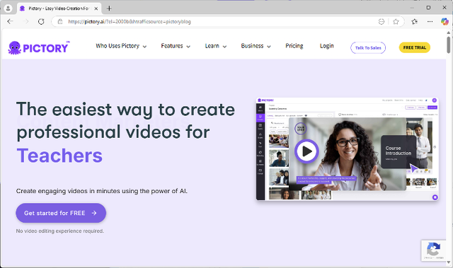Click the Talk To Sales button
The width and height of the screenshot is (453, 268).
point(368,48)
